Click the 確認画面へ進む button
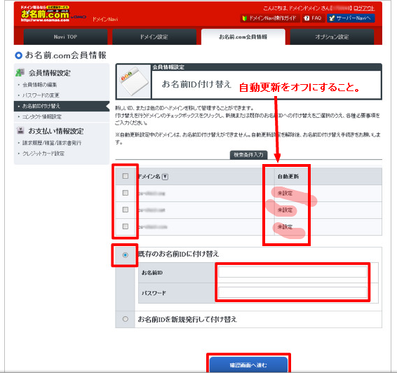 tap(248, 365)
